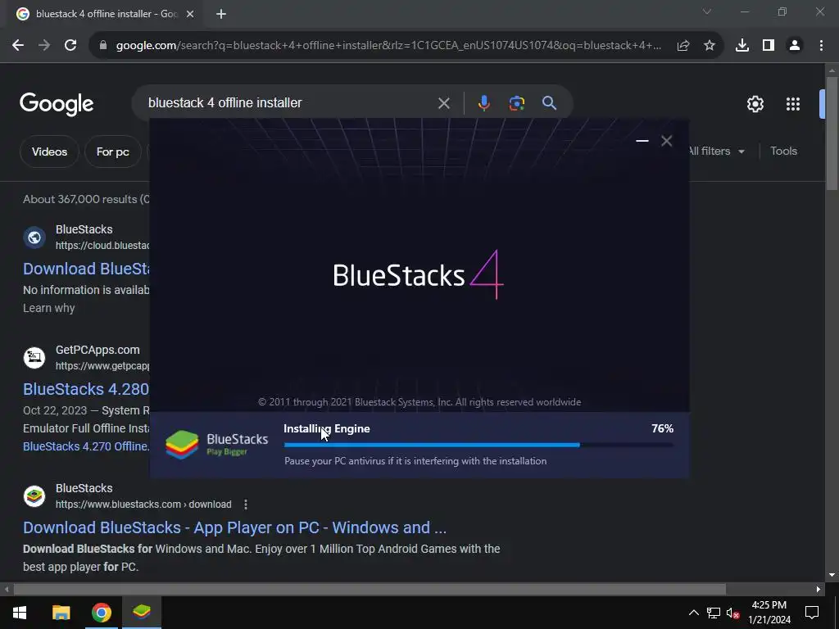839x629 pixels.
Task: Open a new Chrome tab
Action: (221, 14)
